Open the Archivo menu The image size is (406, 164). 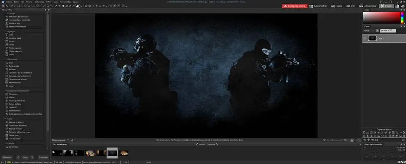point(9,2)
